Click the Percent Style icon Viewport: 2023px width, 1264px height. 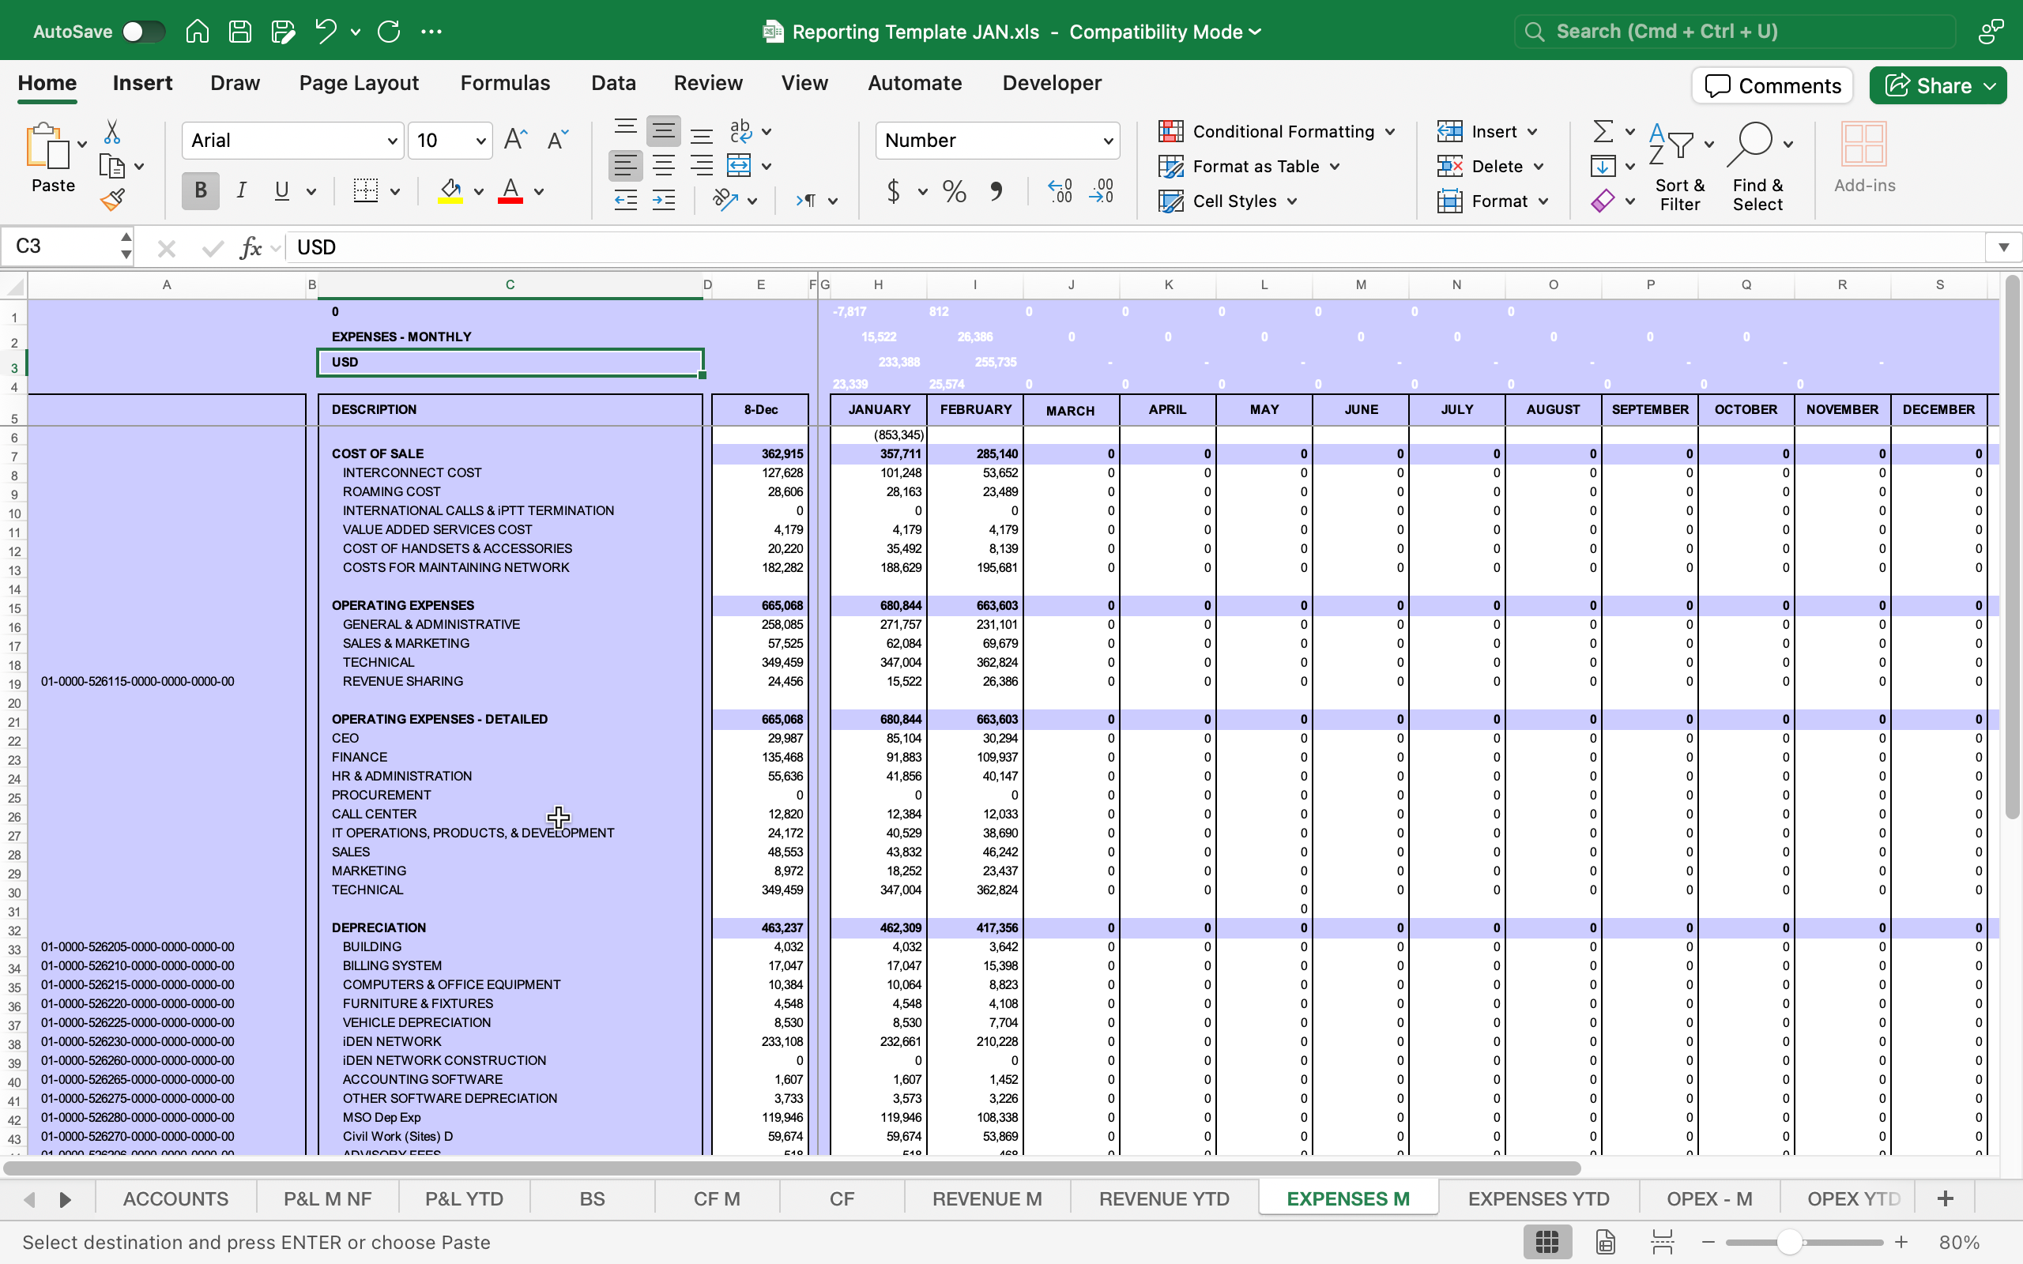click(x=954, y=191)
